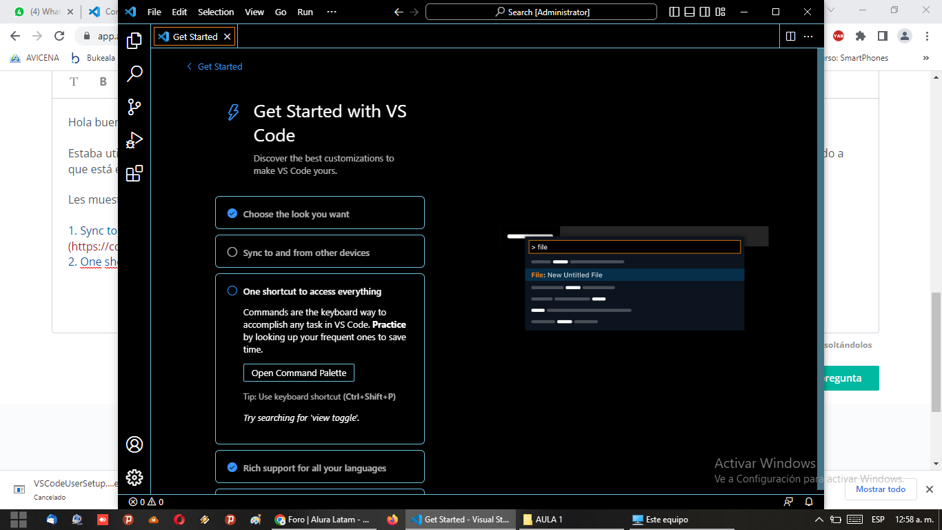Click the Search [Administrator] command center box
The height and width of the screenshot is (530, 942).
pos(541,12)
